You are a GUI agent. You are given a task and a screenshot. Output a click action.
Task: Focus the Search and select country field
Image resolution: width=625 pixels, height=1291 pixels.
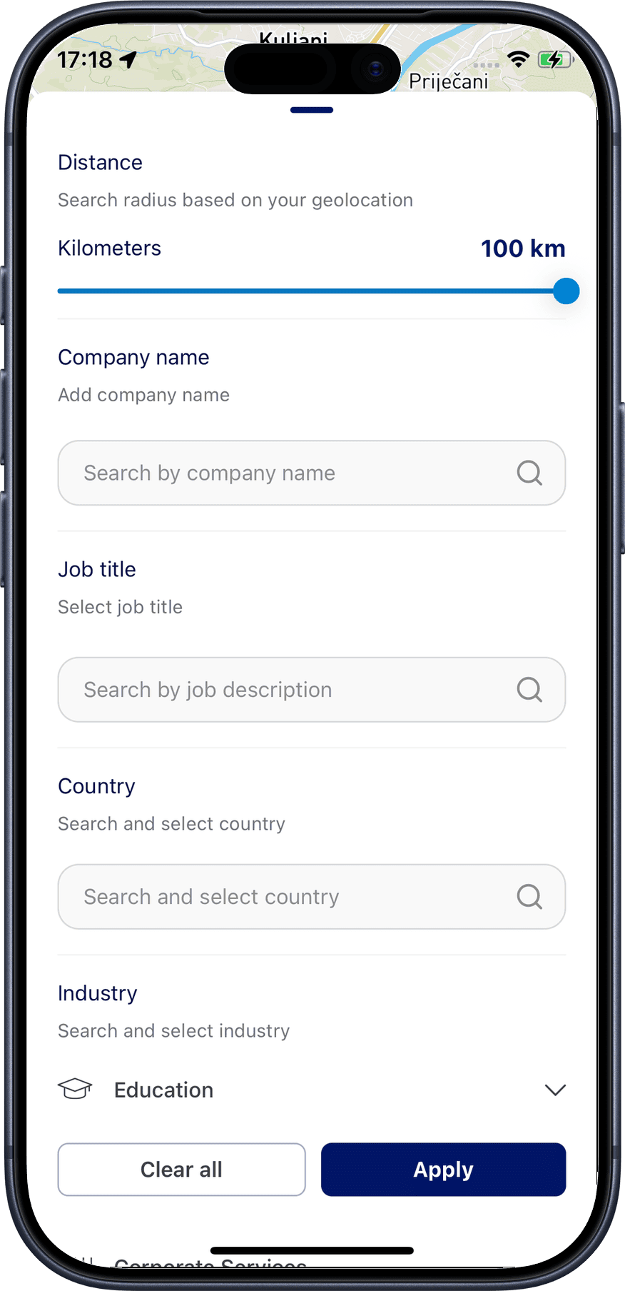[x=285, y=897]
